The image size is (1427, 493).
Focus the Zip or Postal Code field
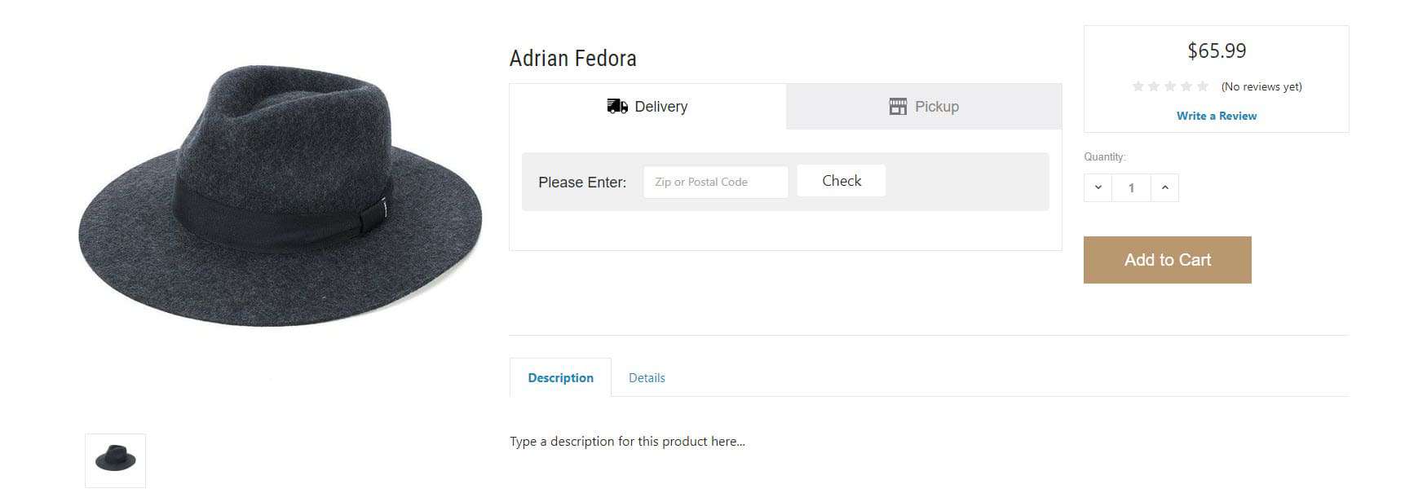click(x=715, y=182)
